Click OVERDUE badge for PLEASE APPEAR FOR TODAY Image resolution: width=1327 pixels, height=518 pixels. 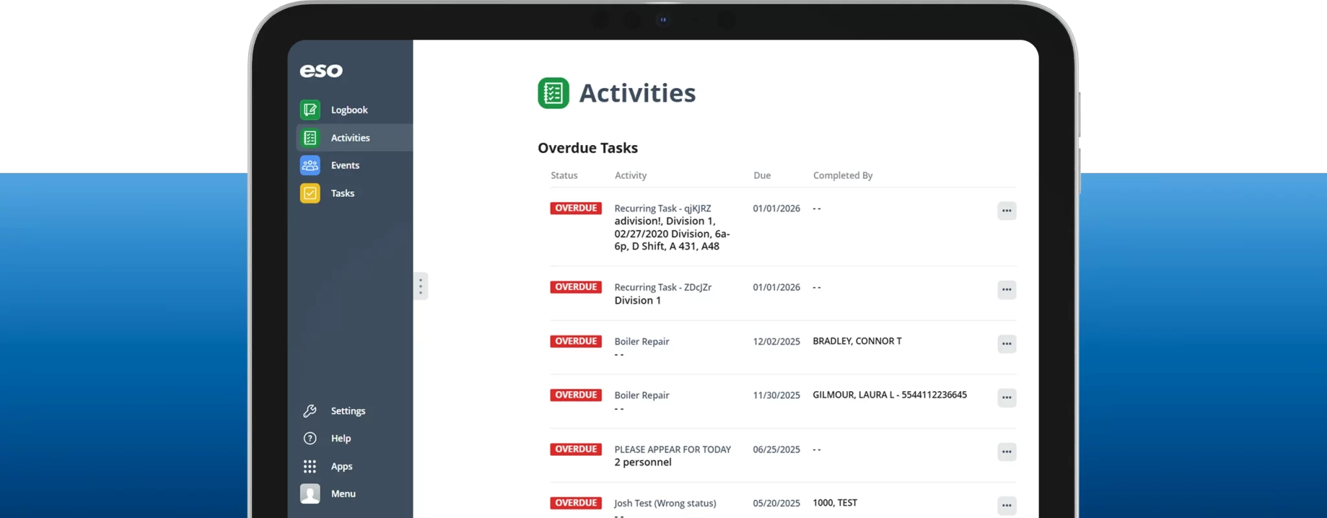(576, 449)
